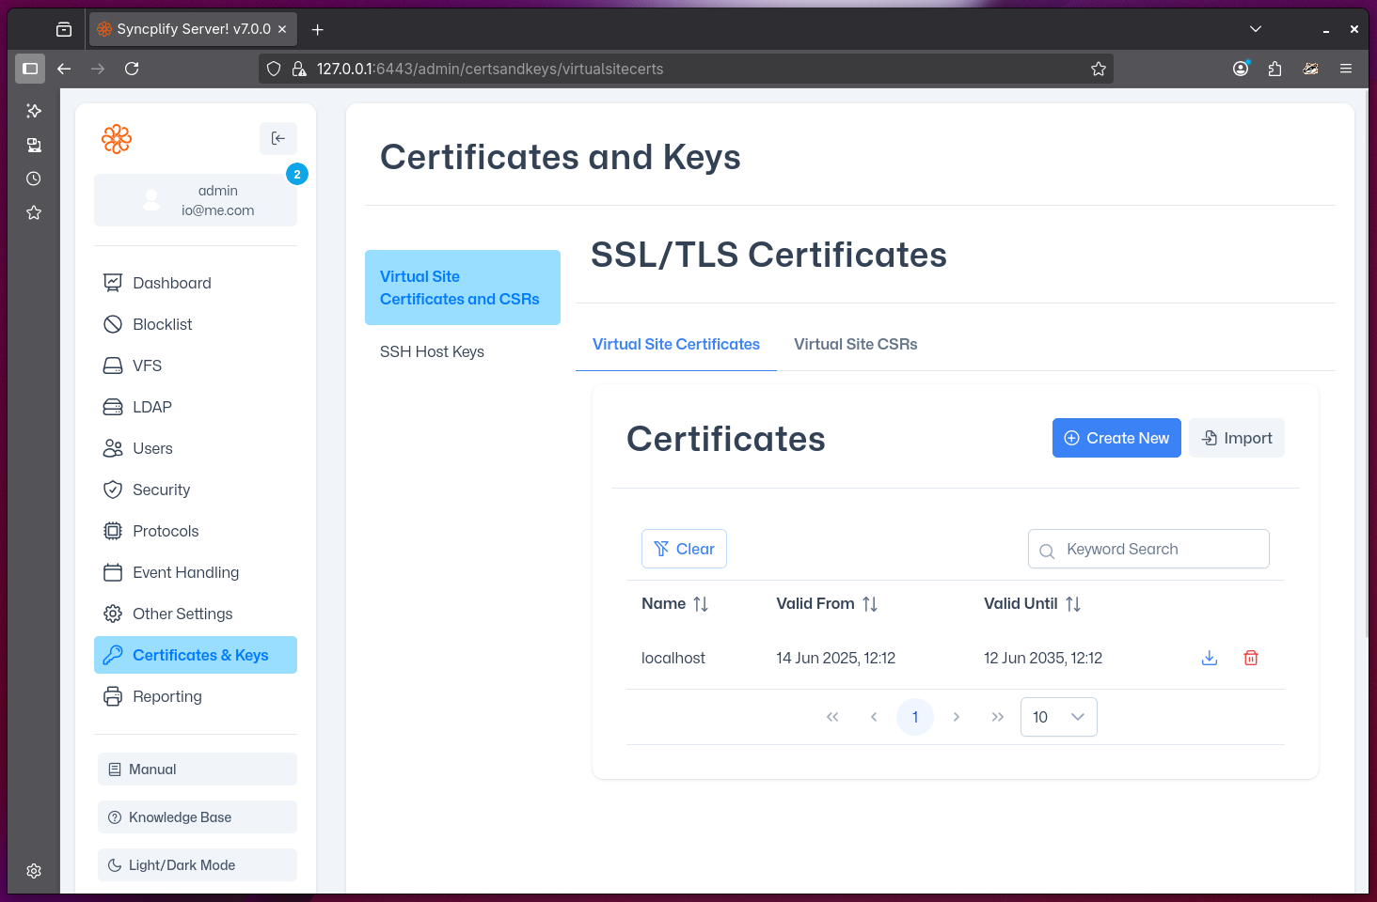Open the Security settings icon
The image size is (1377, 902).
113,490
